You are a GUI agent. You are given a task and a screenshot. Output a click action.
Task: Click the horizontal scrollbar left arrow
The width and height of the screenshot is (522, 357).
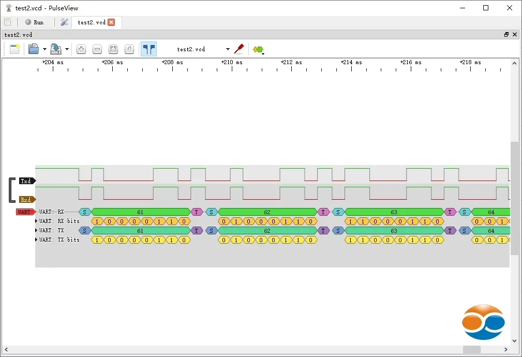click(x=6, y=349)
